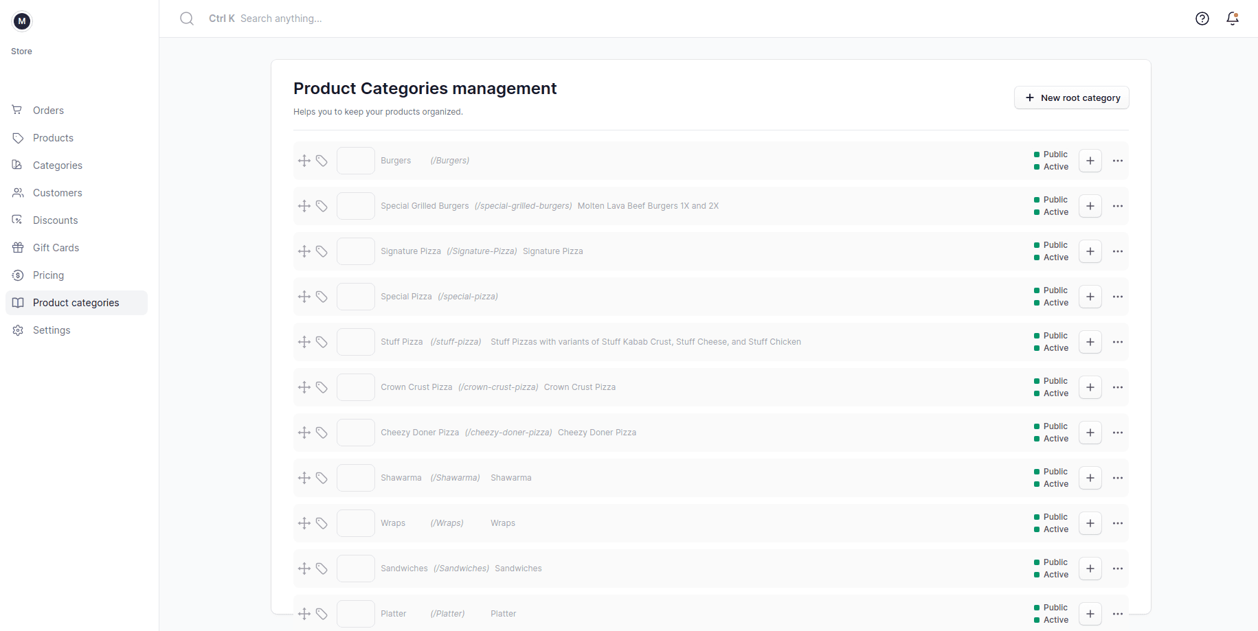Click the /crown-crust-pizza handle text

tap(498, 387)
